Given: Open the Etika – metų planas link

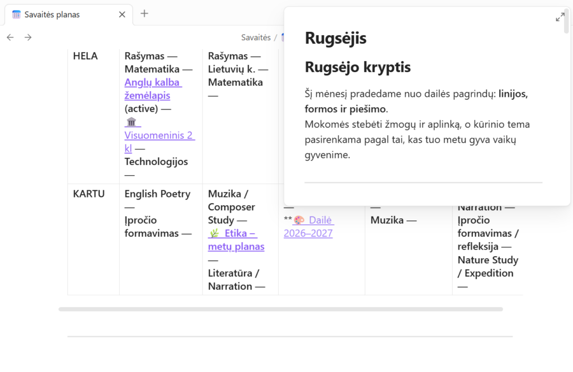Looking at the screenshot, I should (237, 240).
